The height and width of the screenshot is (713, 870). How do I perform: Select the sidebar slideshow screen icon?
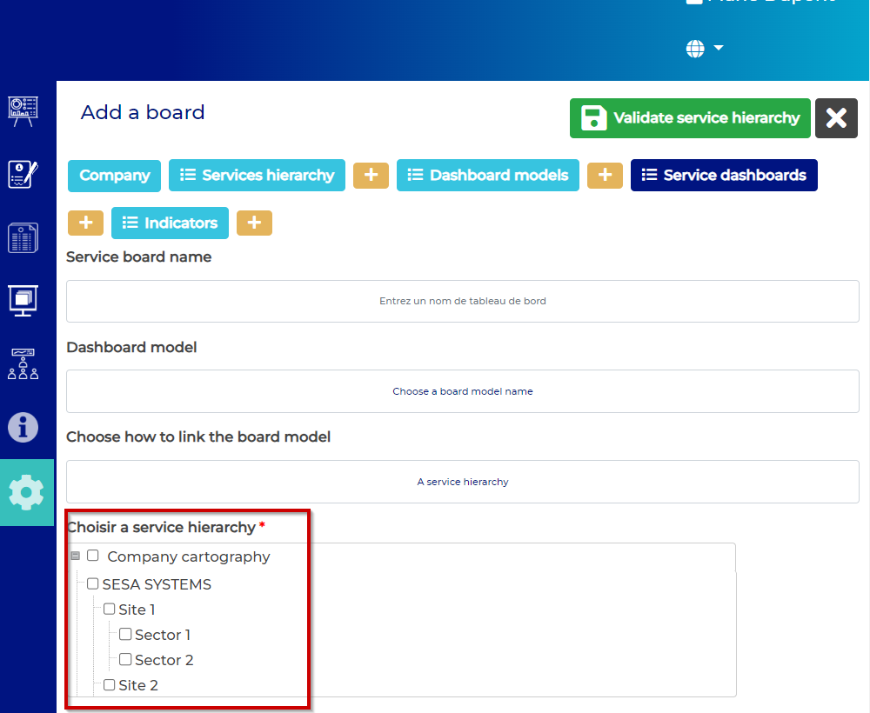[23, 301]
